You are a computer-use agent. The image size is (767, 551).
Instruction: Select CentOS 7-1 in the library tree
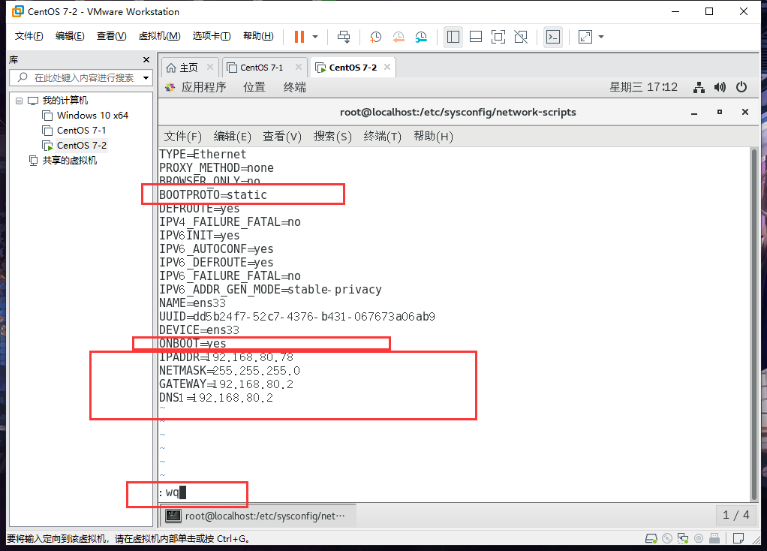(x=81, y=131)
